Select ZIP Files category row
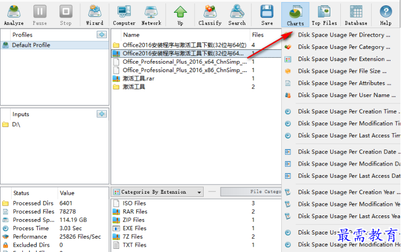The height and width of the screenshot is (252, 402). pos(196,220)
